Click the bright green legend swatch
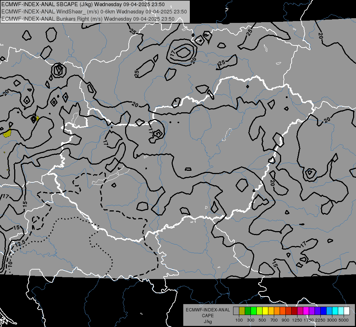Screen dimensions: 356x327 253,311
